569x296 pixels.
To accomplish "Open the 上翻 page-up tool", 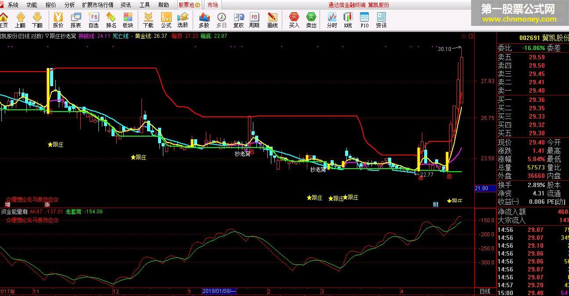I will point(20,20).
